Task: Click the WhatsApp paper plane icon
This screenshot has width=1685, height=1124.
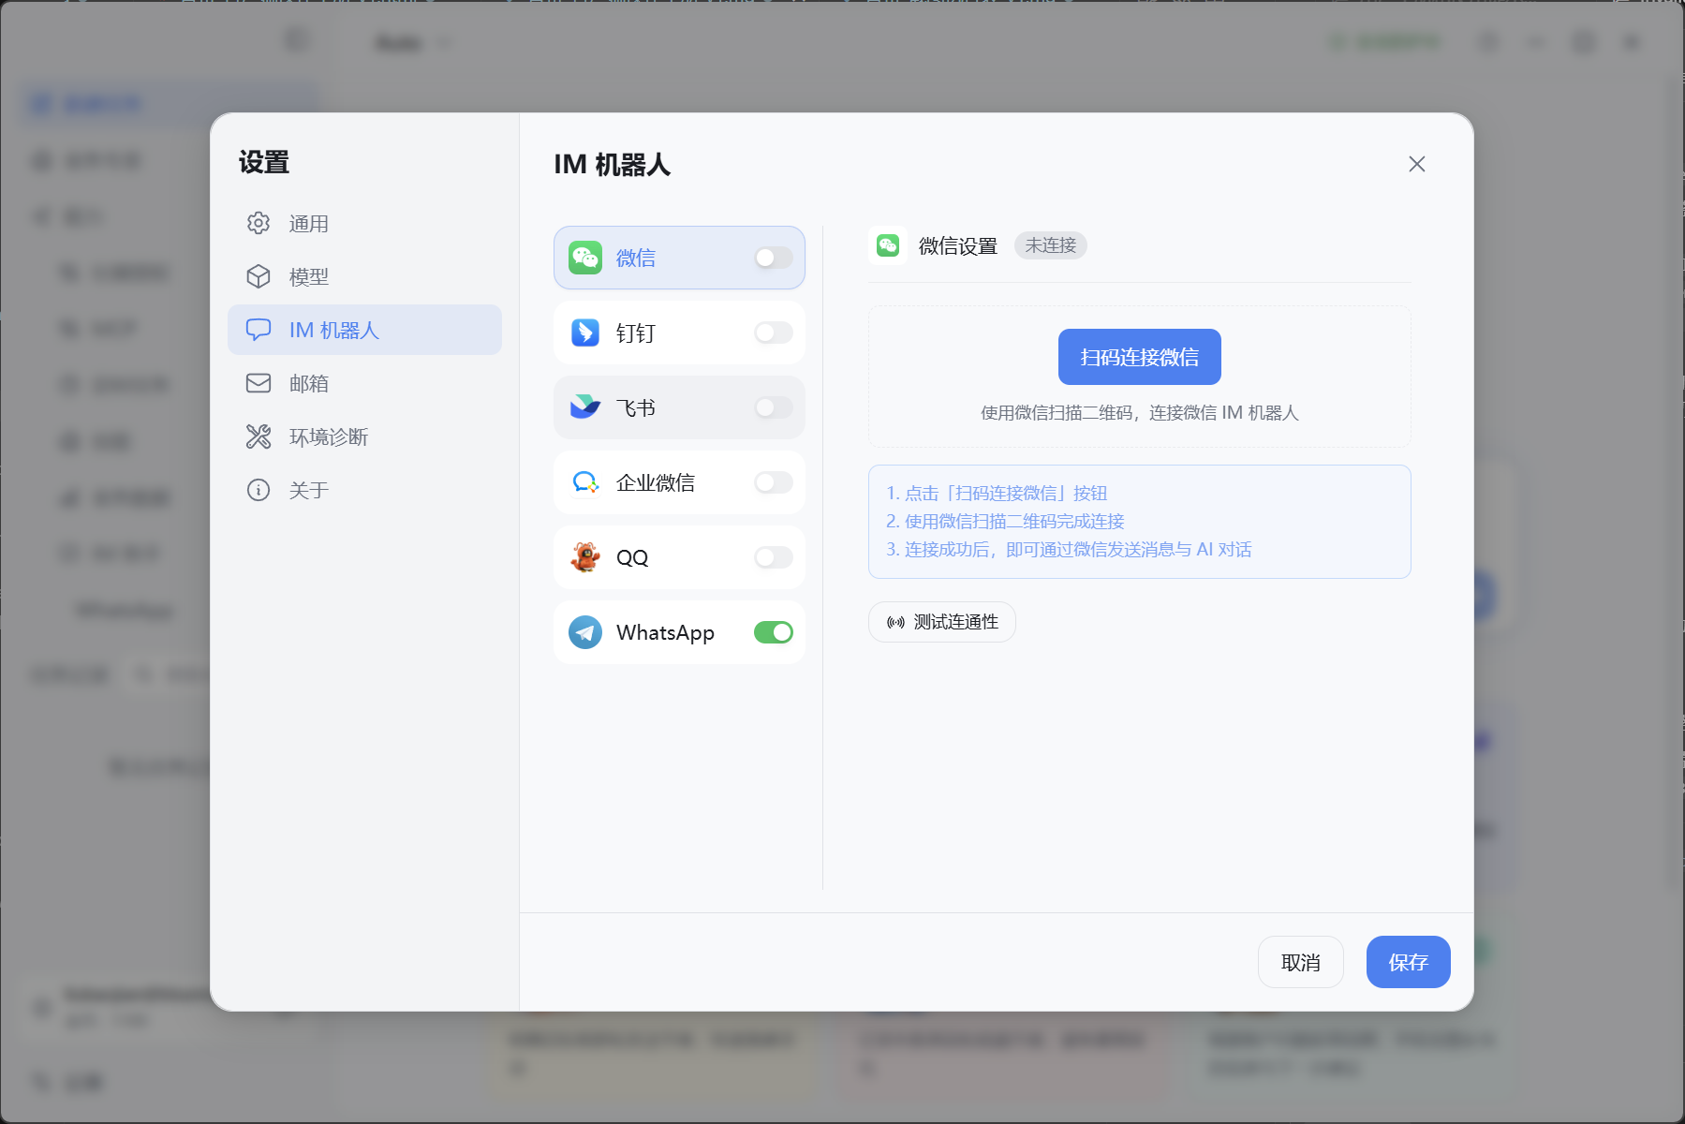Action: [x=585, y=632]
